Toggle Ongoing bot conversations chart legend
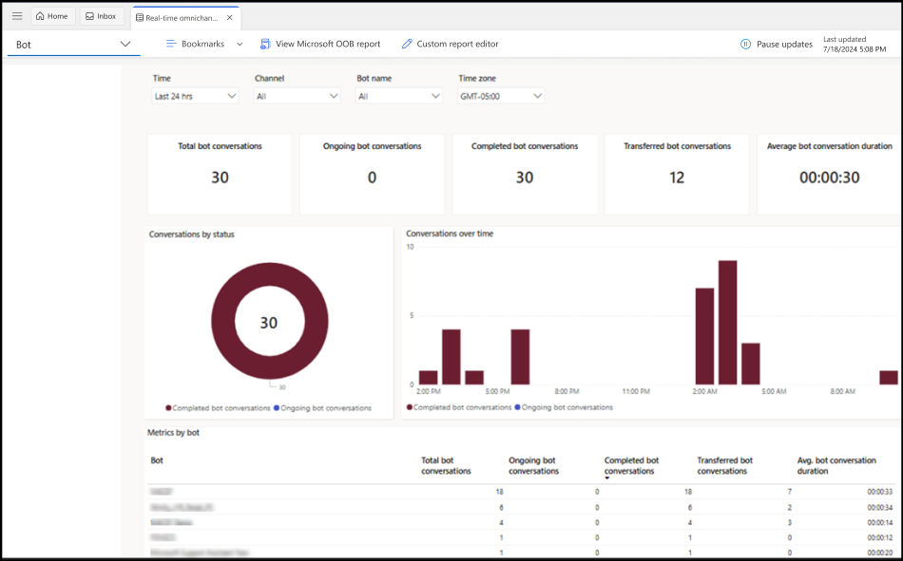This screenshot has width=903, height=561. 564,407
